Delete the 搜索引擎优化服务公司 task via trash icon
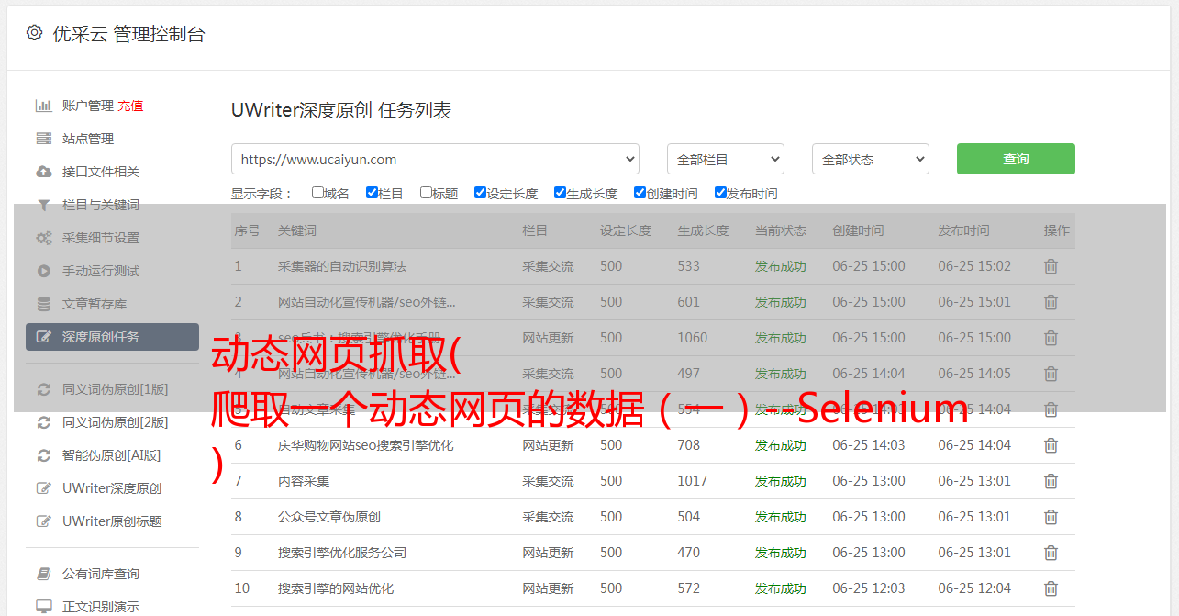This screenshot has height=616, width=1179. (1051, 553)
